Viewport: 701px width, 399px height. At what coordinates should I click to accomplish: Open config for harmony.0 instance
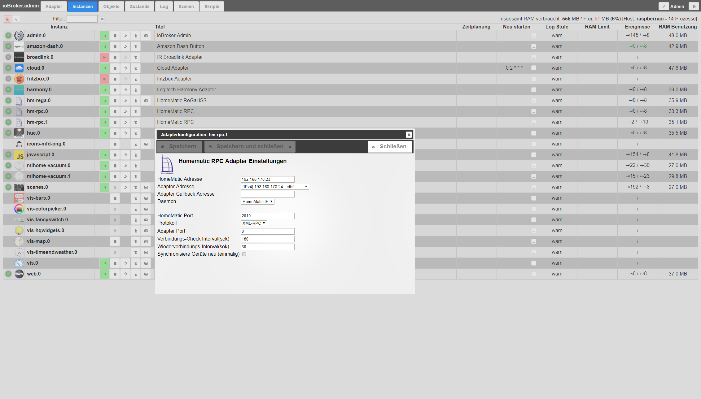(115, 90)
